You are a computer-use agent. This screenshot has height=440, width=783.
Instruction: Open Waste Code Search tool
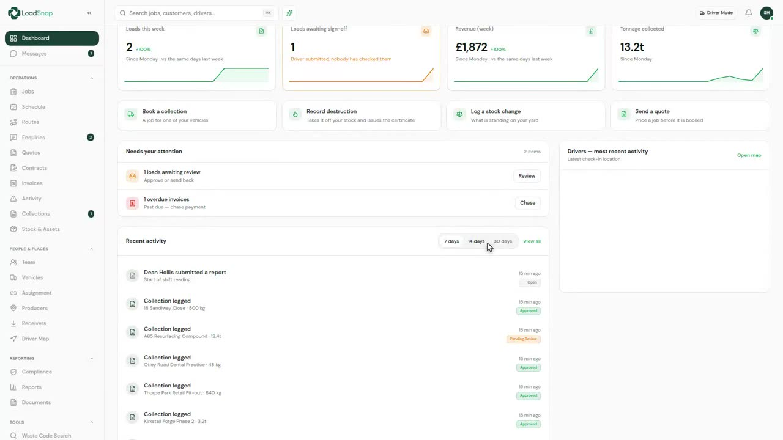[x=52, y=436]
